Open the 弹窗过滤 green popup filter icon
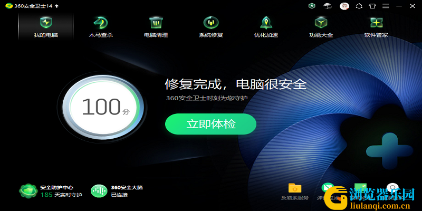Screen dimensions: 422x211 click(x=328, y=188)
